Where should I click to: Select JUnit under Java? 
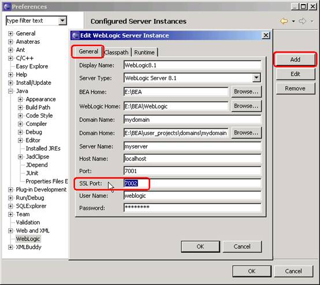point(32,173)
